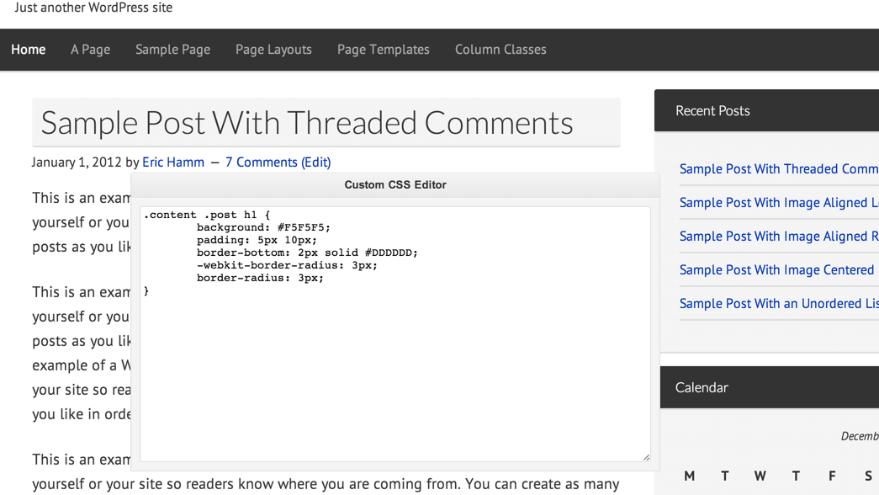Screen dimensions: 879x495
Task: Visit author Eric Hamm link
Action: point(173,162)
